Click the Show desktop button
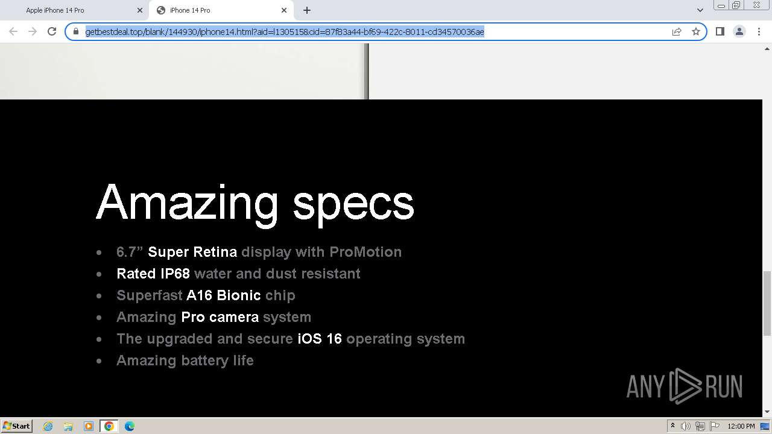This screenshot has height=434, width=772. (x=765, y=426)
